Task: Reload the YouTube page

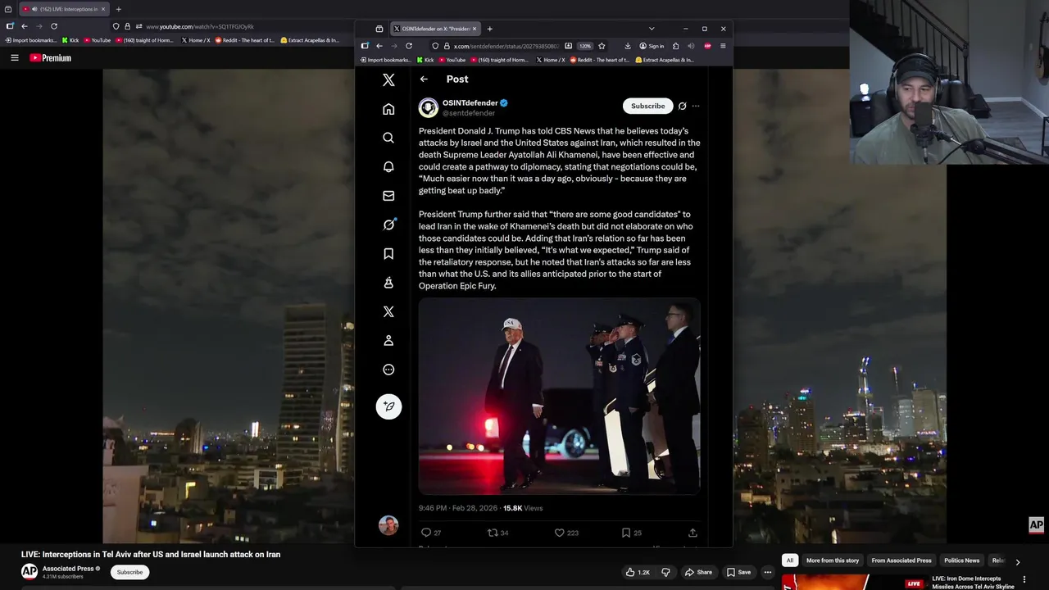Action: coord(54,26)
